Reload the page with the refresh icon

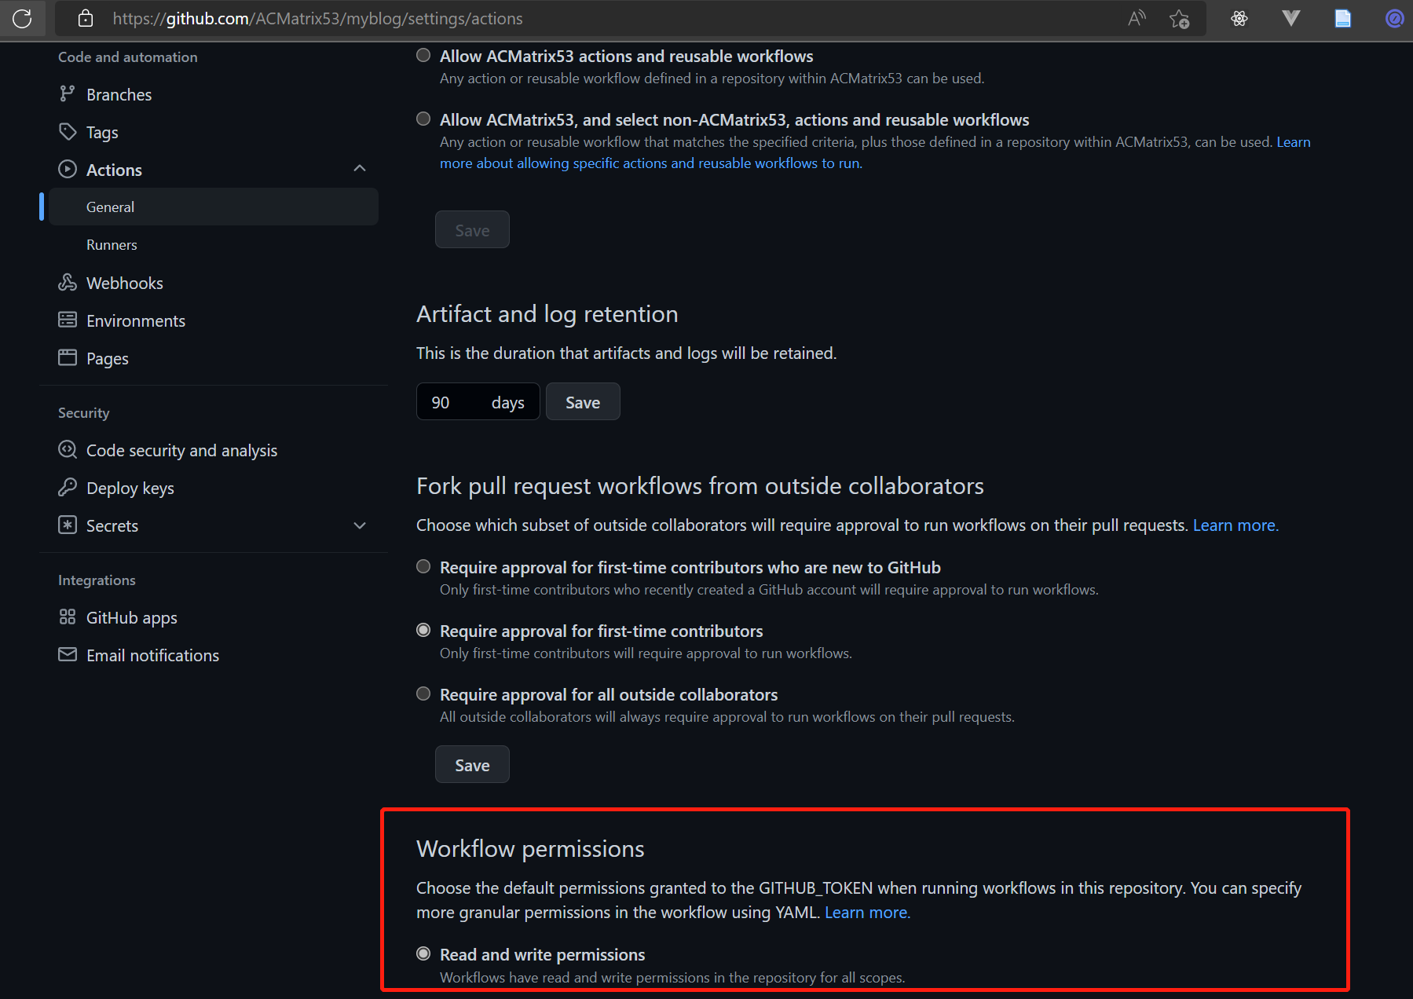[x=22, y=18]
